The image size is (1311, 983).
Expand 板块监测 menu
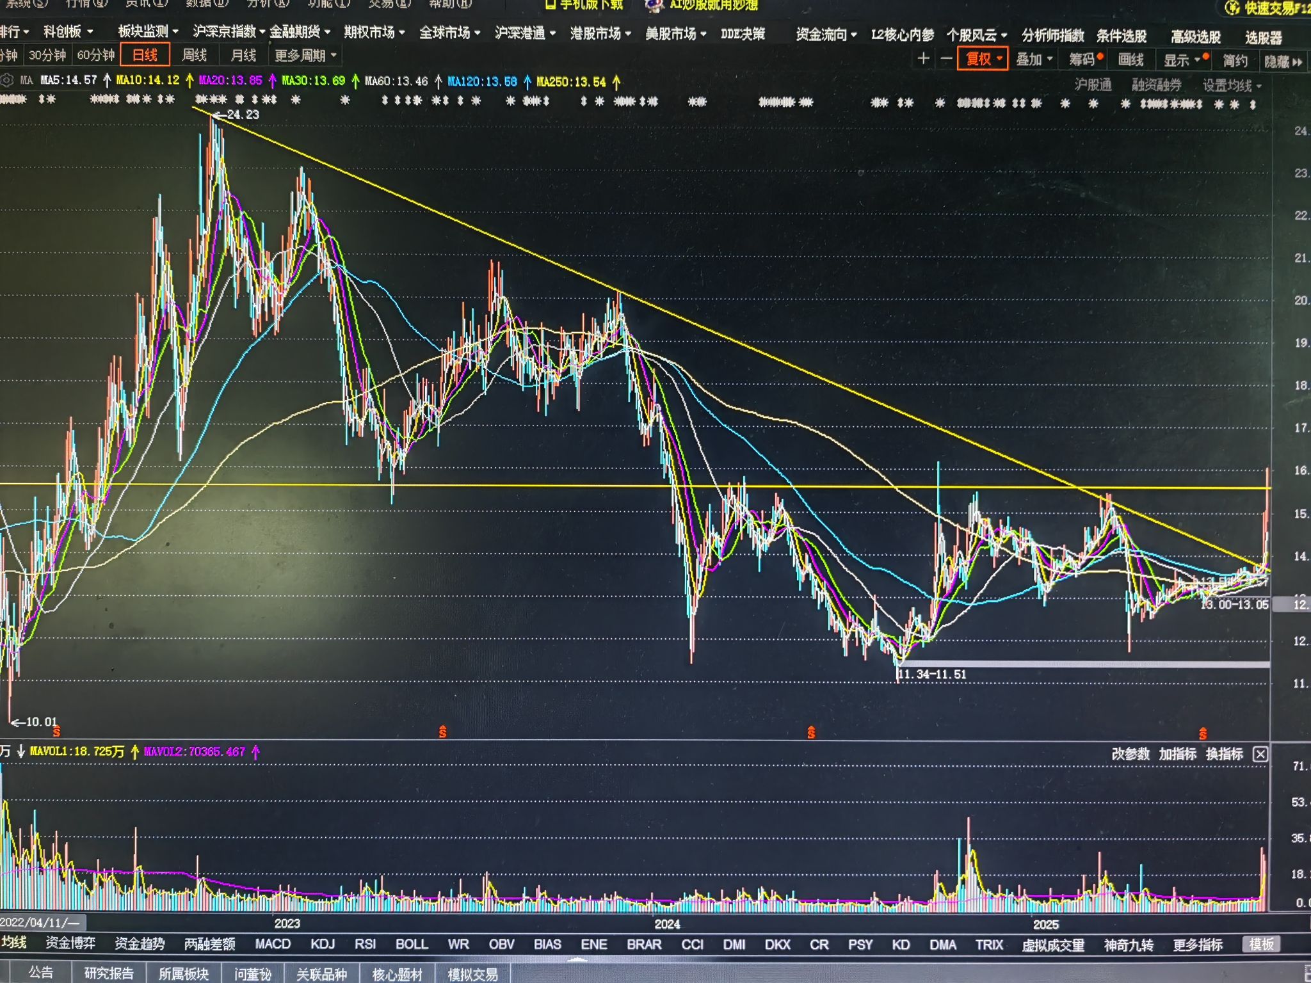pos(148,31)
